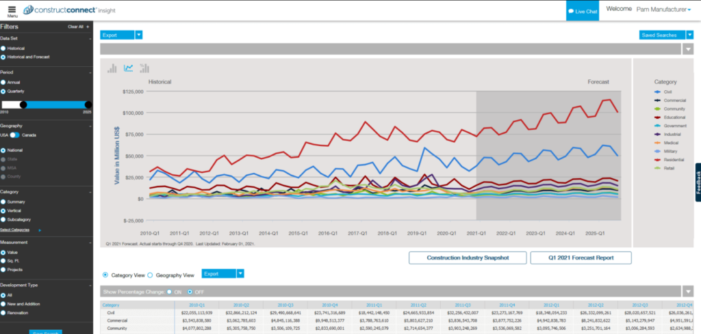Select Summary category
701x334 pixels.
(x=3, y=201)
